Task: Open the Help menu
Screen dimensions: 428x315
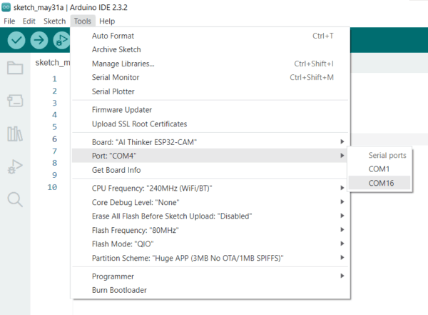Action: (107, 21)
